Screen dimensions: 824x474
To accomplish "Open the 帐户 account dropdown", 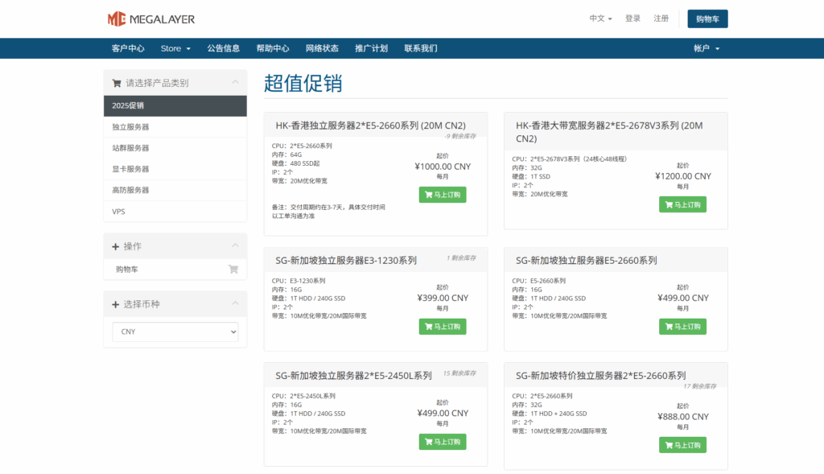I will [707, 48].
